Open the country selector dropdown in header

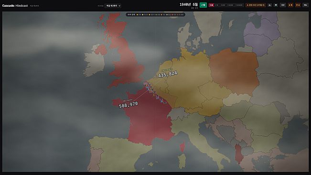[x=113, y=6]
